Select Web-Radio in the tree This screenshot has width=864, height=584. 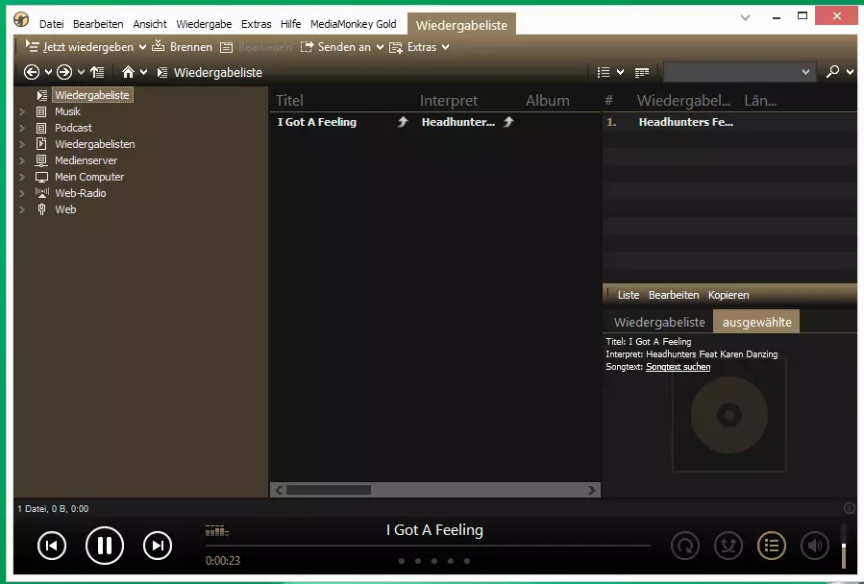coord(81,193)
